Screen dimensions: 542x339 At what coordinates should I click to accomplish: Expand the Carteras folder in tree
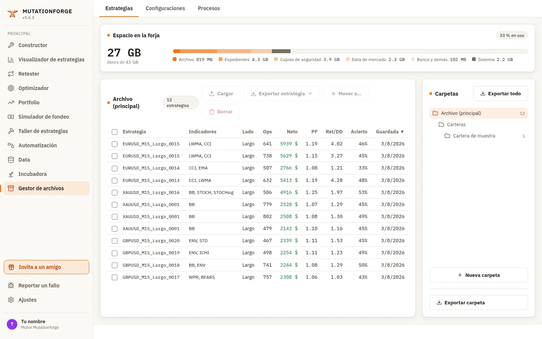coord(479,125)
